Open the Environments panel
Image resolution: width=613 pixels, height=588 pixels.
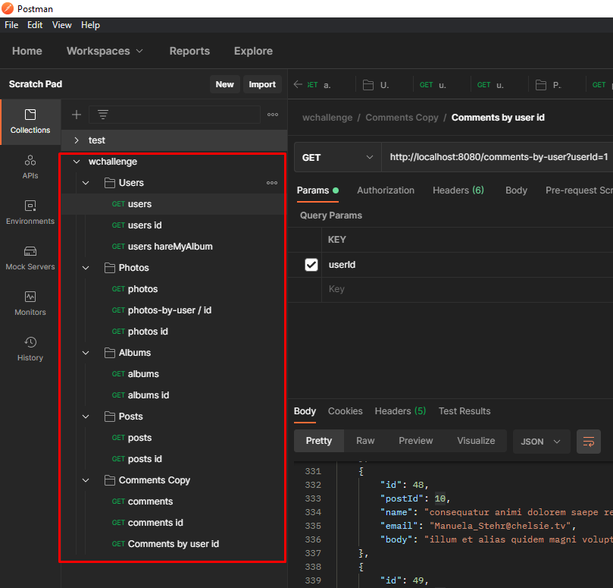coord(30,214)
